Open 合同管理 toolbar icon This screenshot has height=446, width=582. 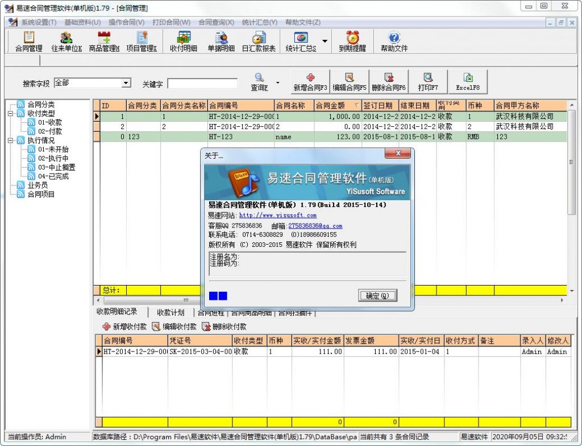[28, 42]
